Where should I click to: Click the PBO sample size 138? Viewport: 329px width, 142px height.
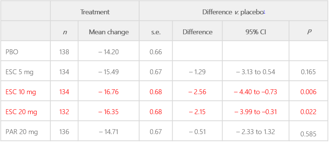pyautogui.click(x=64, y=52)
